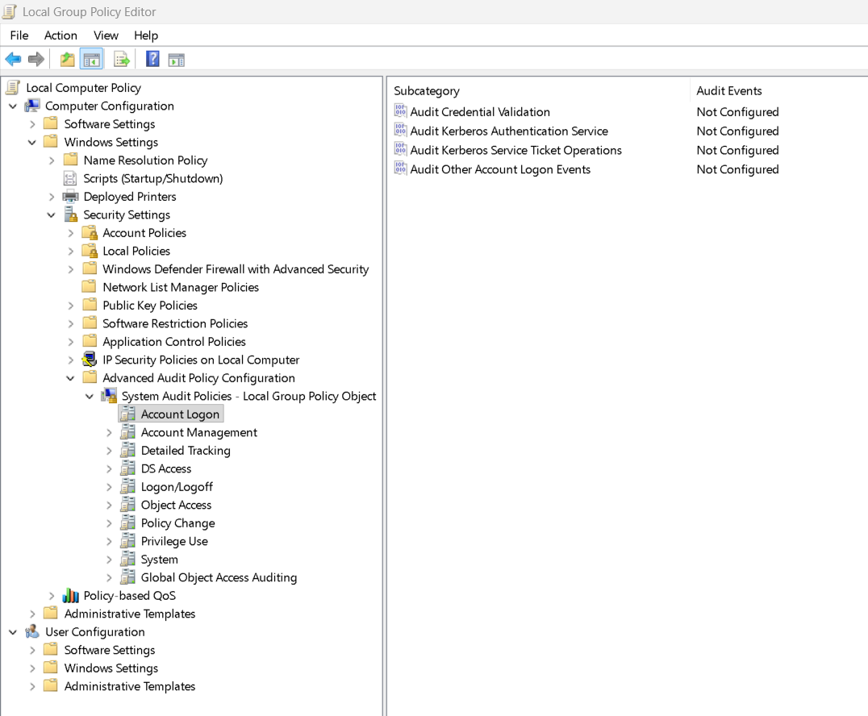
Task: Open Help via blue question mark icon
Action: tap(152, 59)
